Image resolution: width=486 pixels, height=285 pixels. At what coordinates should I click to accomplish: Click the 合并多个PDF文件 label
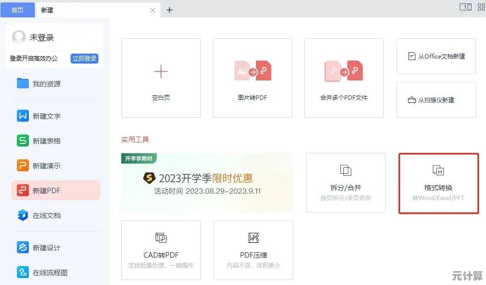[x=344, y=98]
